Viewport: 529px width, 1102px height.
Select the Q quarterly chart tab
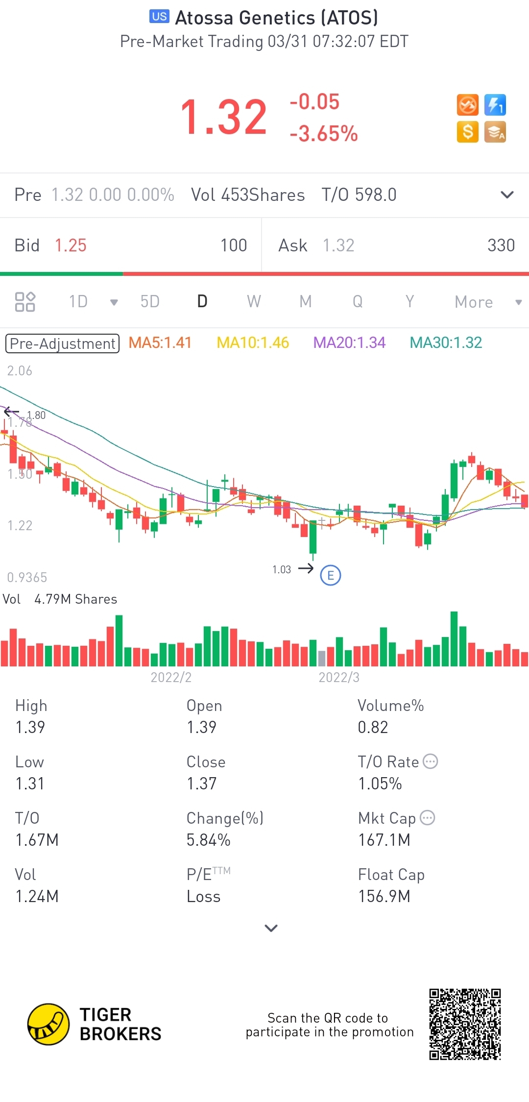(358, 301)
